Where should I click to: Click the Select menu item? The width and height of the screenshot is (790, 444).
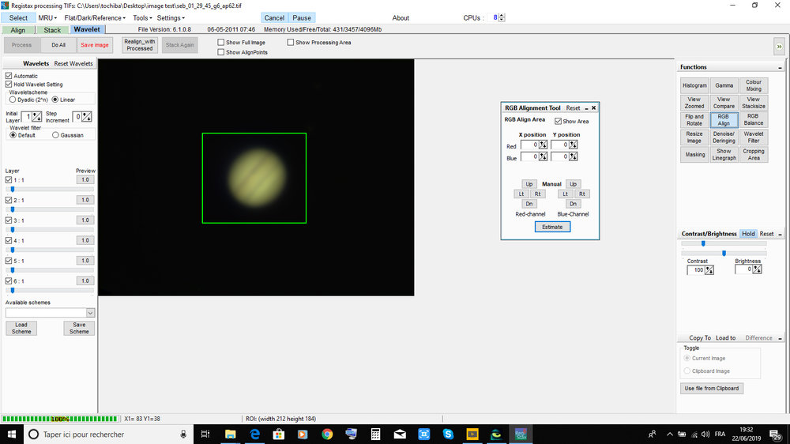coord(18,17)
